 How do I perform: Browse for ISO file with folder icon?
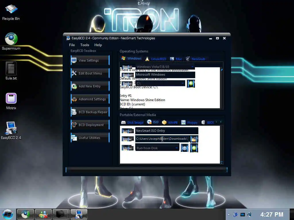click(x=194, y=139)
